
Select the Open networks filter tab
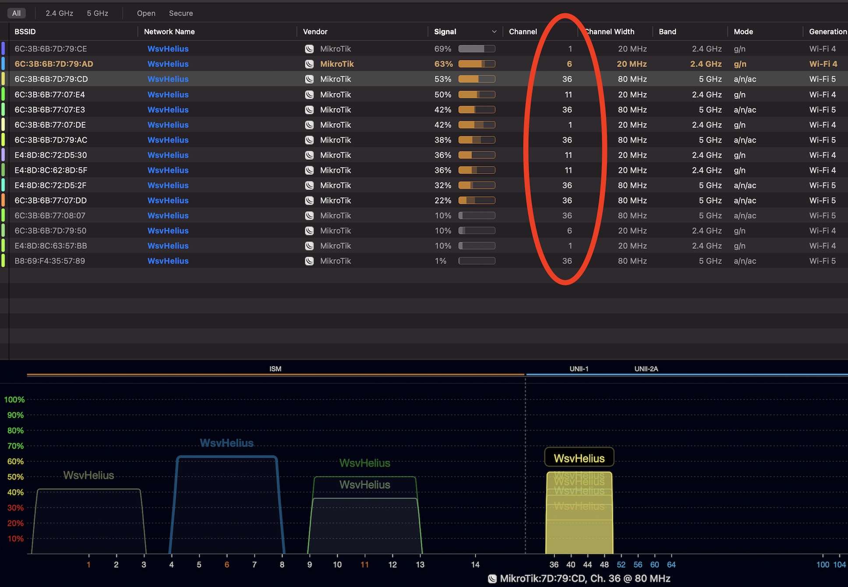tap(146, 13)
